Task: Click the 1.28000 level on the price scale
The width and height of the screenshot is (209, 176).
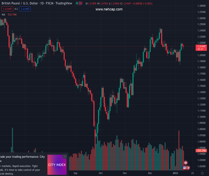Action: pos(201,6)
